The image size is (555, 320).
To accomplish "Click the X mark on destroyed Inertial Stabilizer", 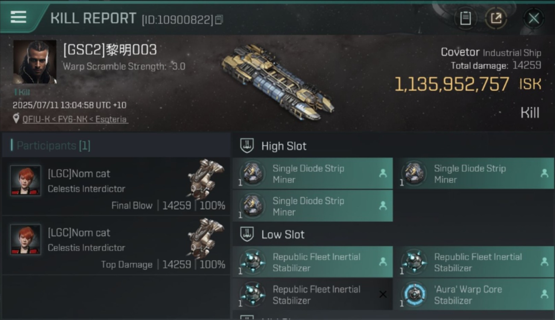I will (383, 294).
